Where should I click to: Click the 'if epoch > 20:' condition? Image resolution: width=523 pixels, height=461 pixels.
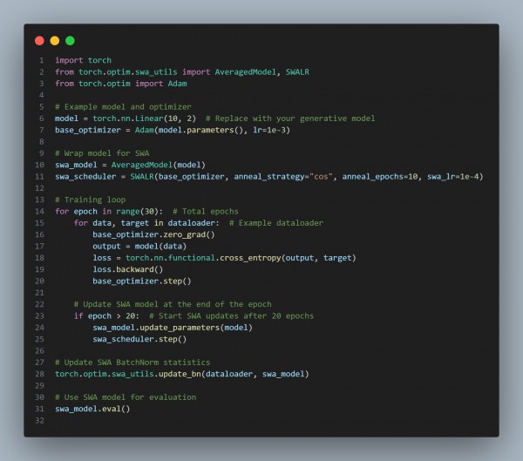[109, 315]
